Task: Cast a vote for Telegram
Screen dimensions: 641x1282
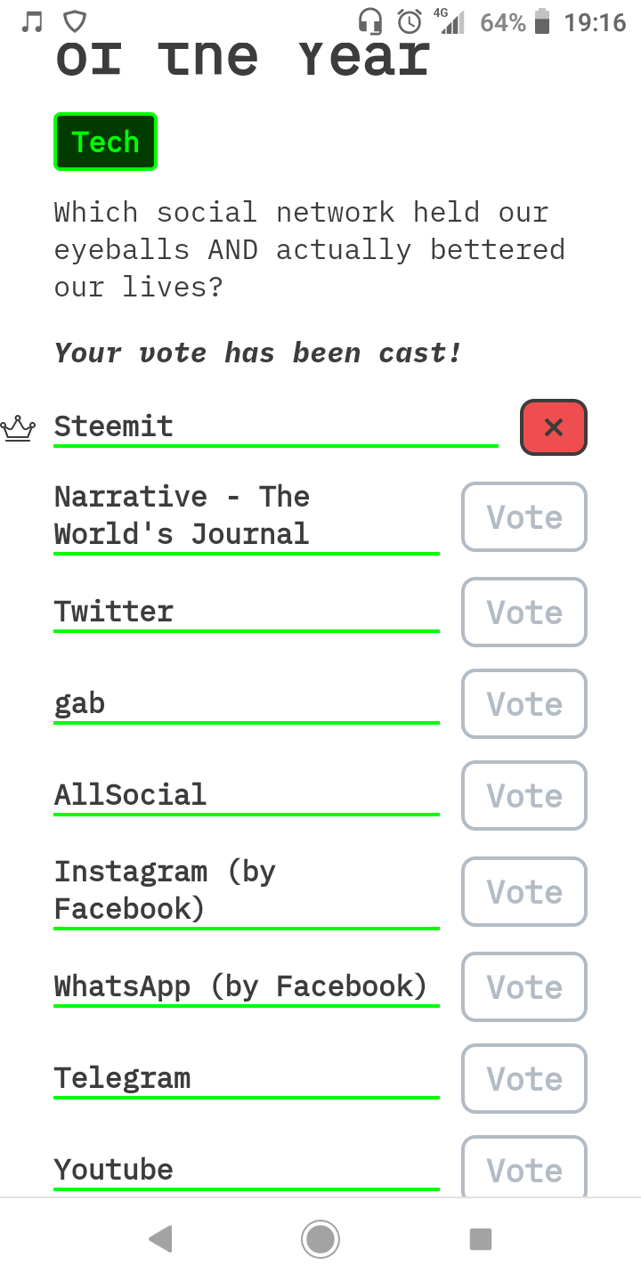Action: (x=523, y=1078)
